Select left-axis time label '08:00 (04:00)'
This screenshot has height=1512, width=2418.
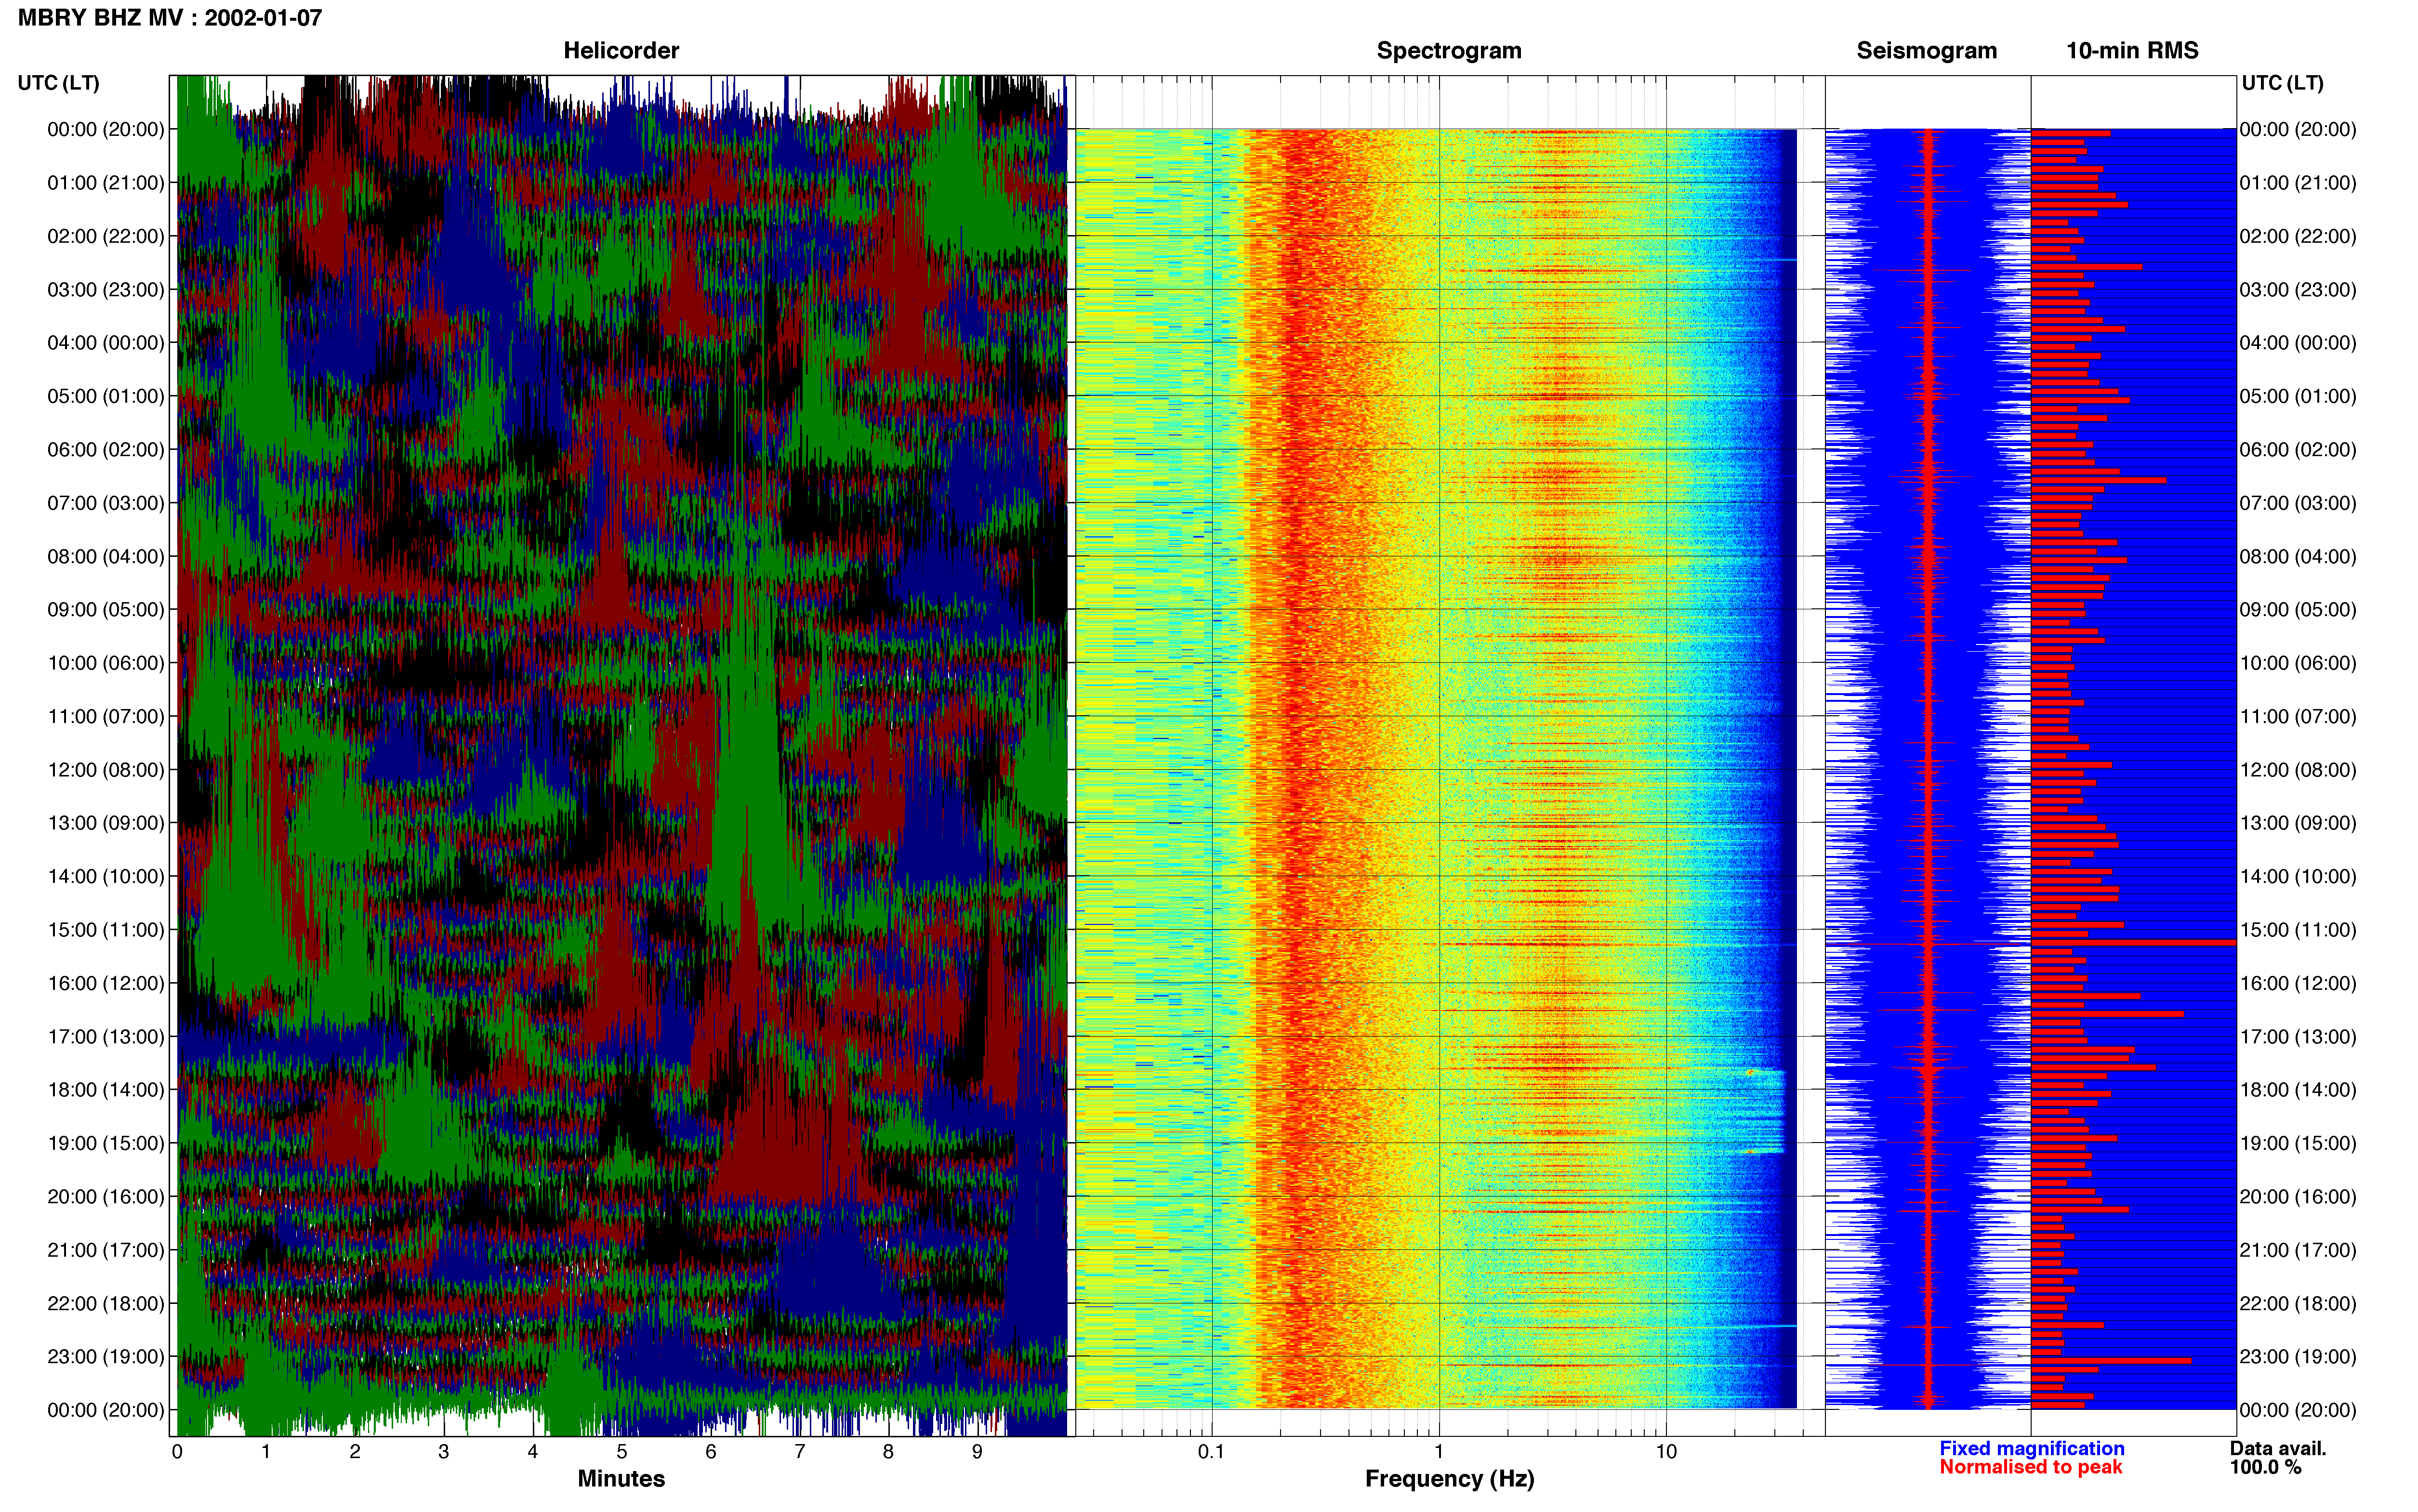[106, 556]
